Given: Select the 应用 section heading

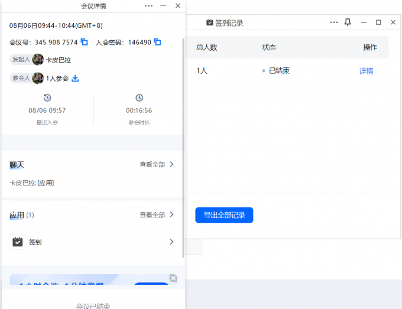Looking at the screenshot, I should (17, 215).
